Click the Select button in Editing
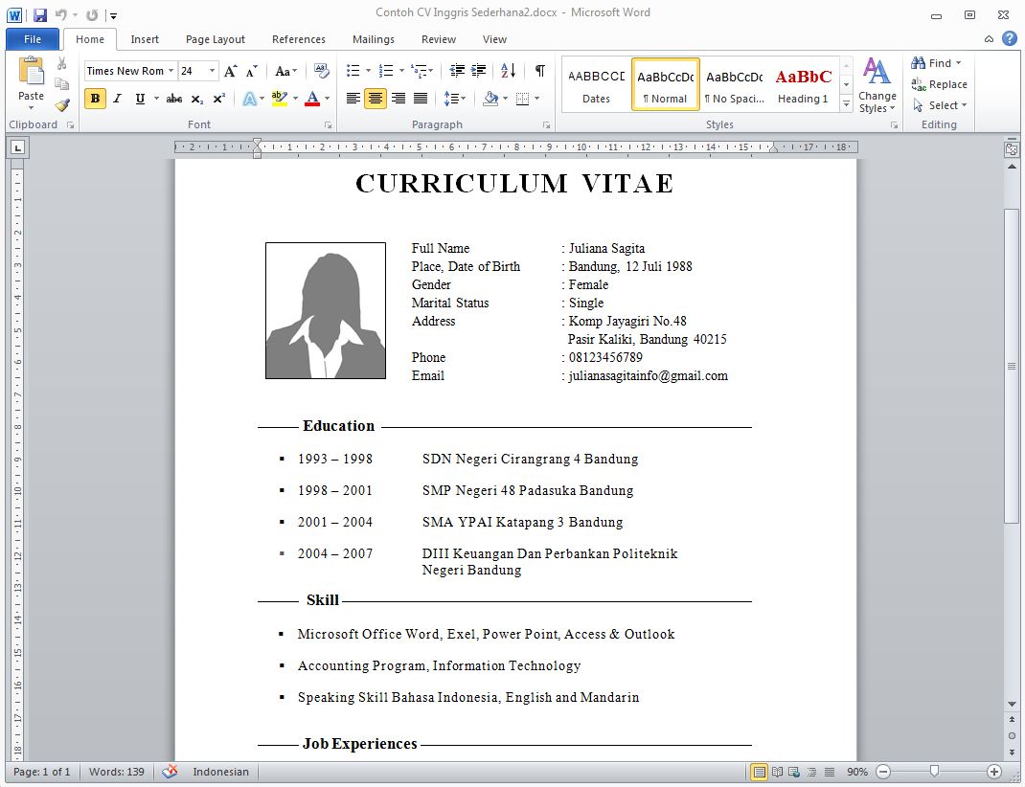Screen dimensions: 1025x787 click(x=940, y=105)
